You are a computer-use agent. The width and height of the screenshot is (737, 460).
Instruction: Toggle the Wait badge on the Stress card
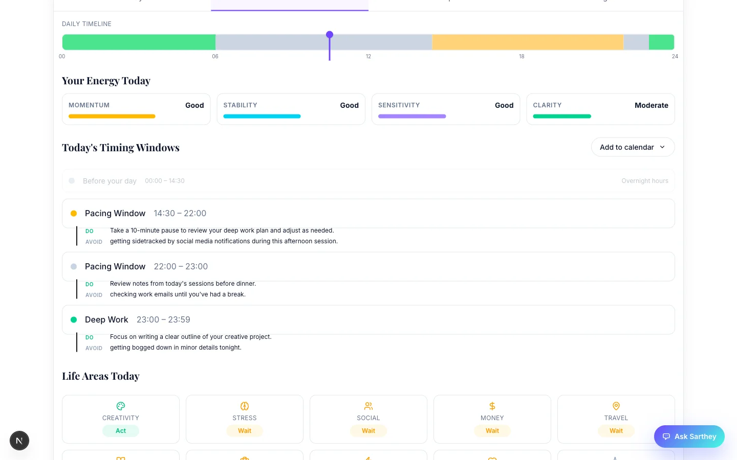[244, 430]
